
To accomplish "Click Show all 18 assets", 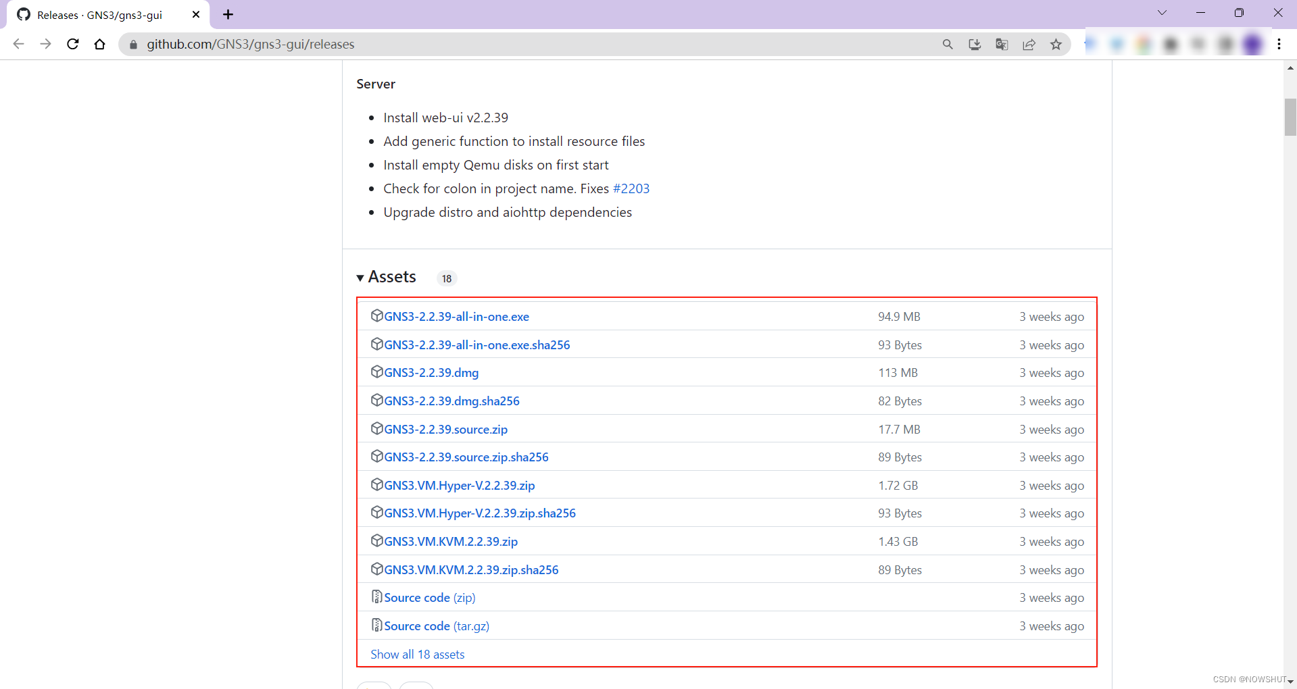I will pos(418,655).
